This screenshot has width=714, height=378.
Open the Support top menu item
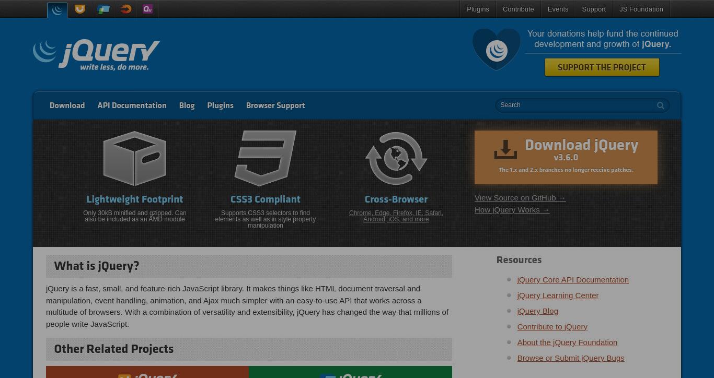pos(594,9)
